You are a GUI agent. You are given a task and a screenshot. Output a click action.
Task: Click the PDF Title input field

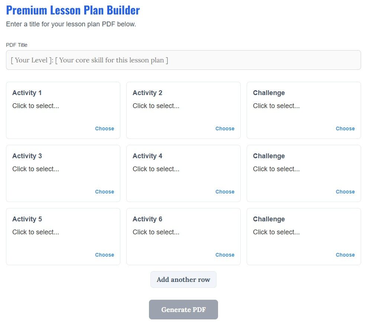tap(183, 60)
